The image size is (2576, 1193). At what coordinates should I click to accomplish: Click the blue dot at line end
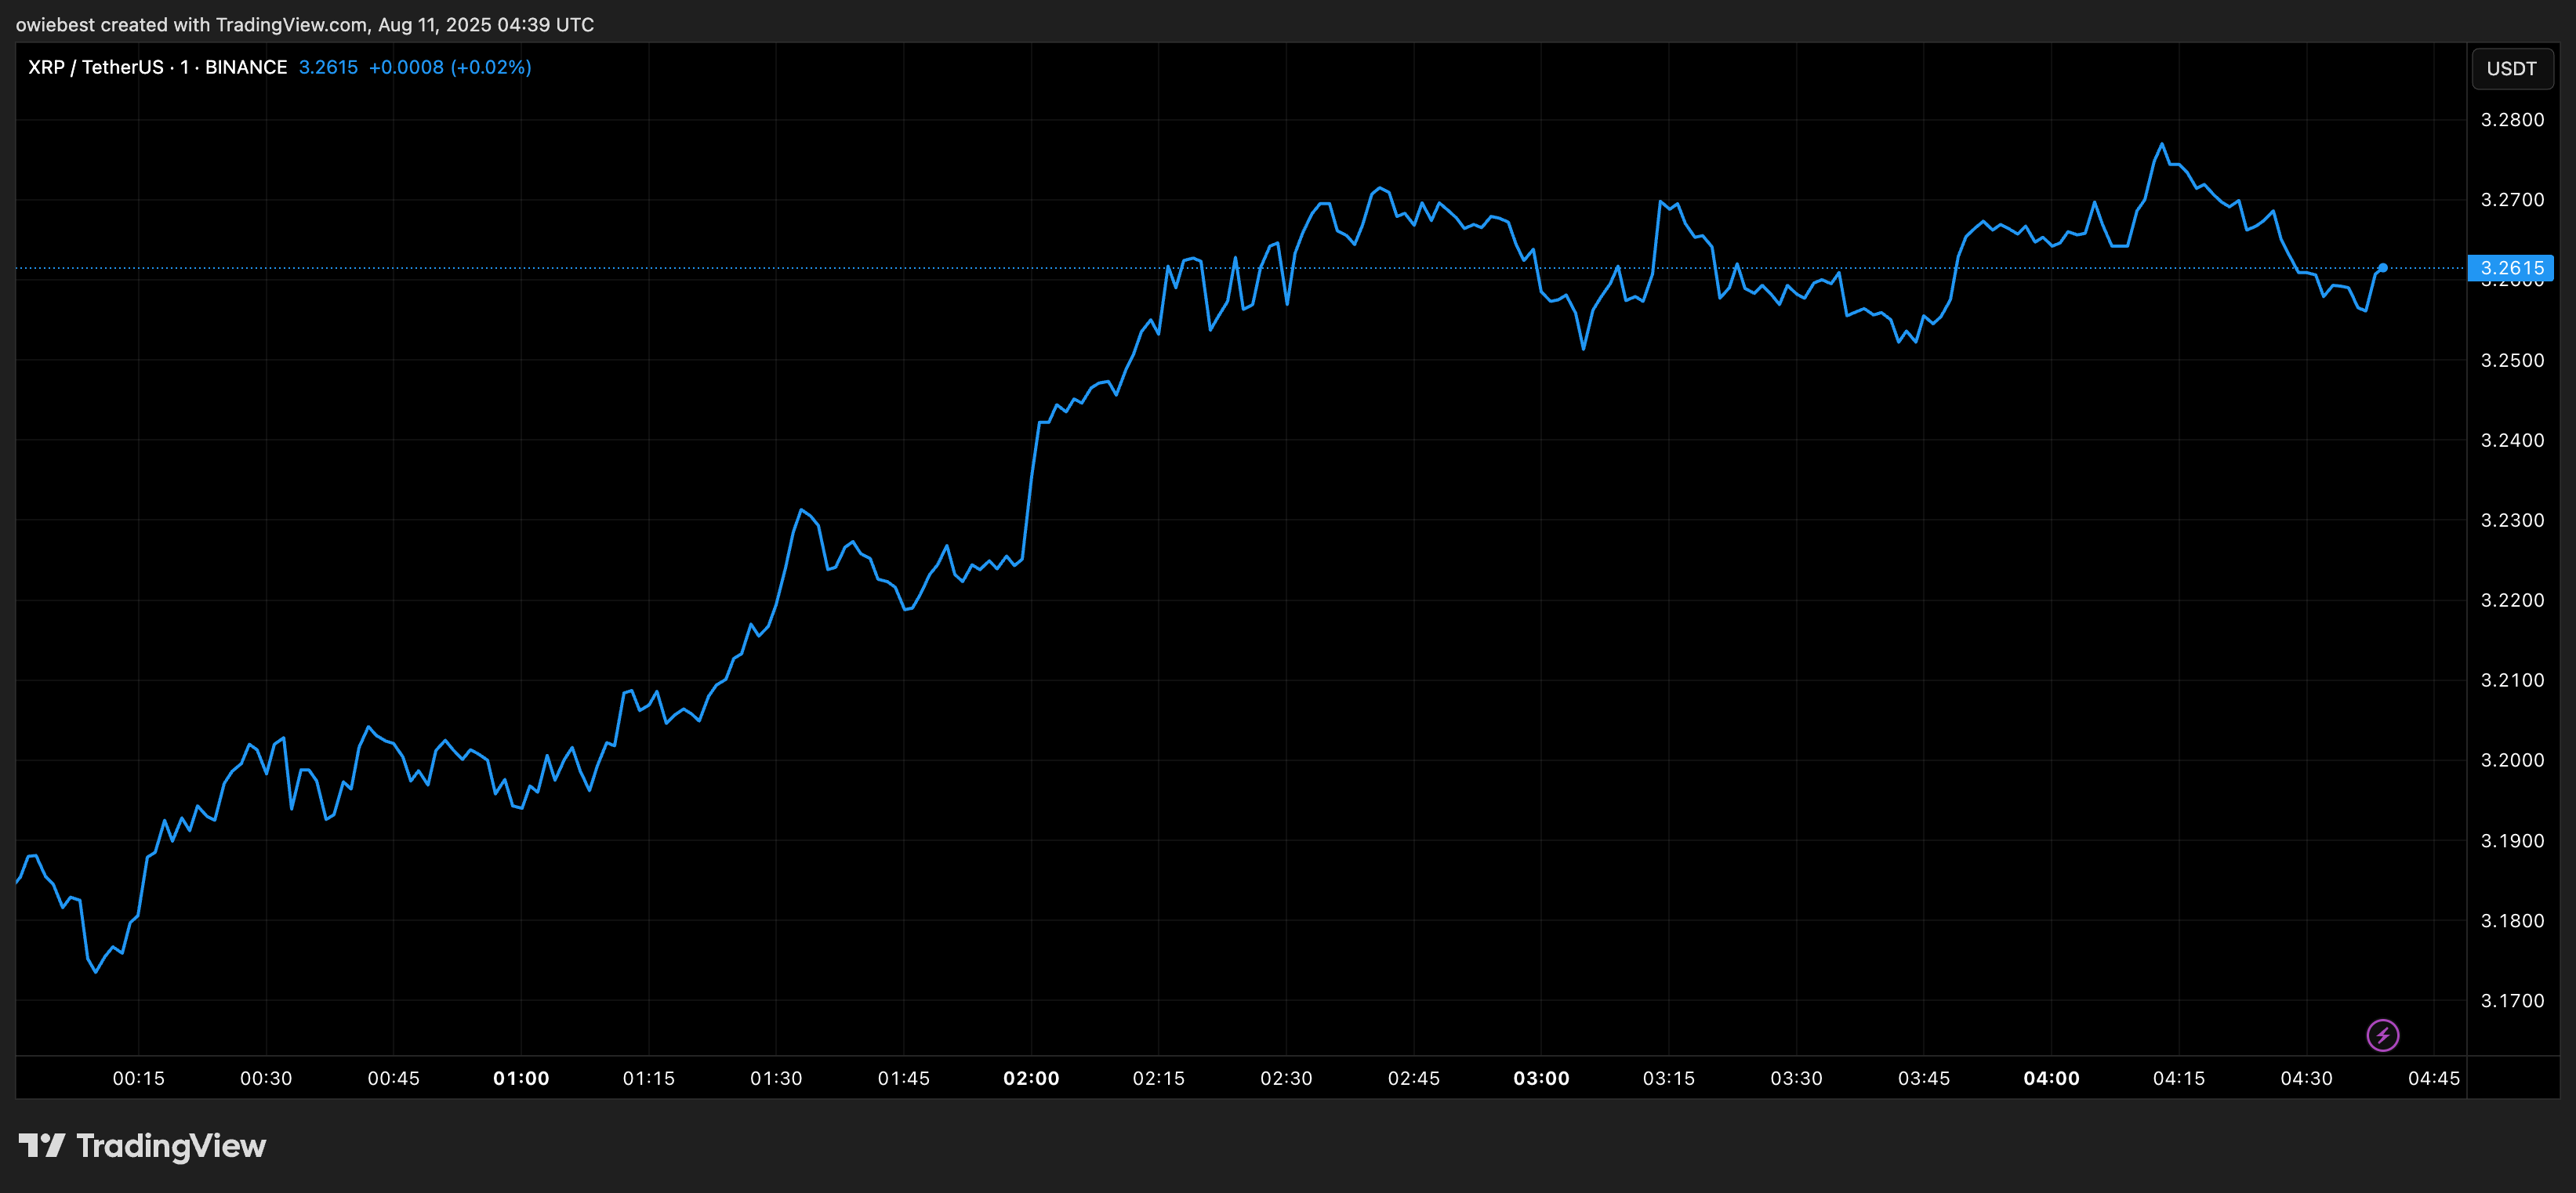point(2383,268)
